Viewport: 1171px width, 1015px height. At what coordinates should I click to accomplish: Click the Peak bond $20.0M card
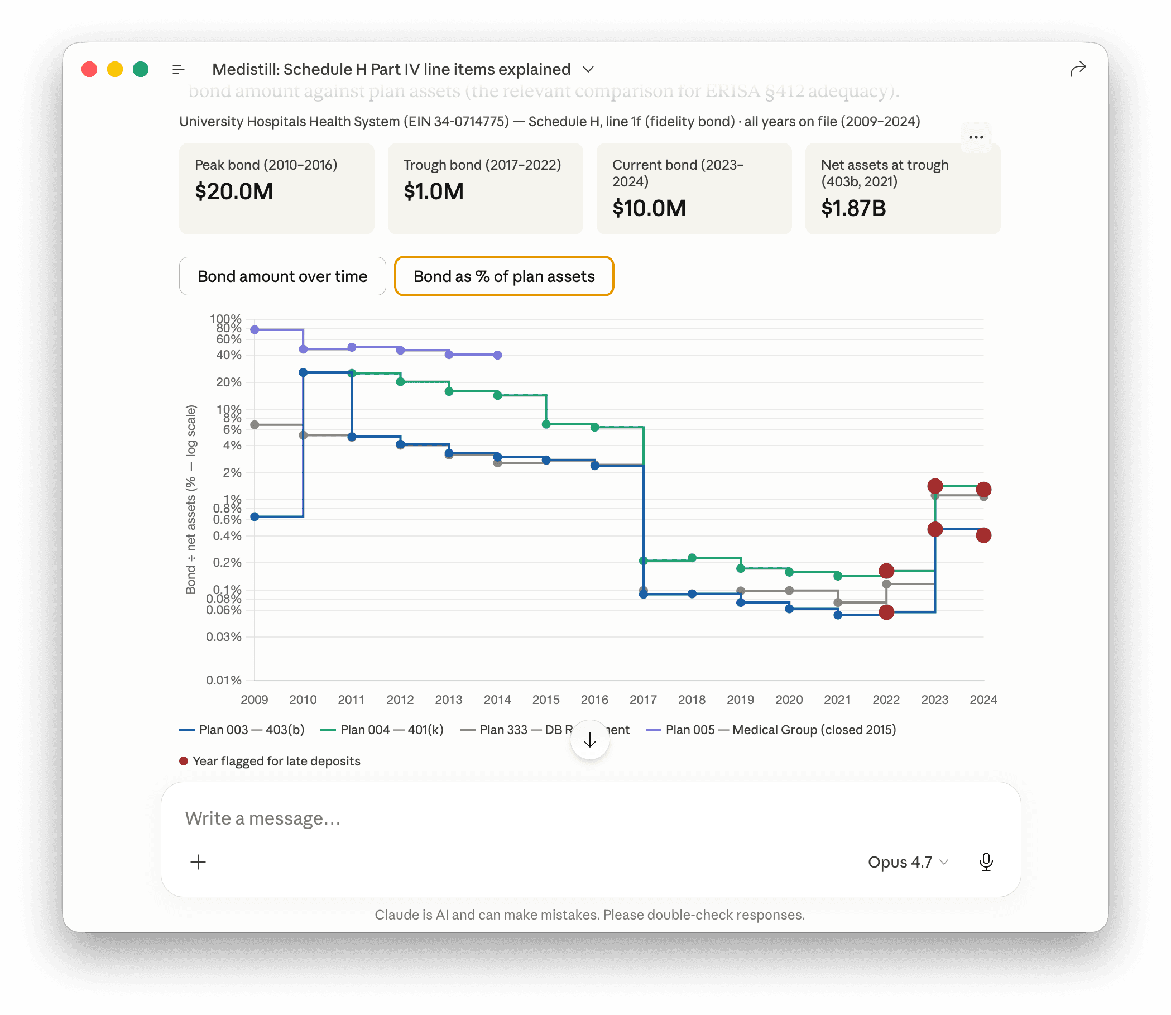276,188
